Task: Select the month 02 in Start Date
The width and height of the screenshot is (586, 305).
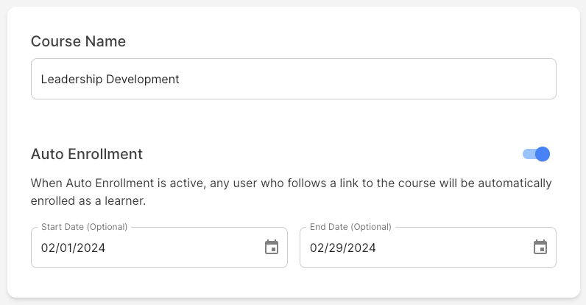Action: pyautogui.click(x=48, y=248)
